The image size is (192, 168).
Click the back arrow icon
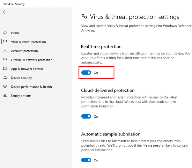[5, 12]
